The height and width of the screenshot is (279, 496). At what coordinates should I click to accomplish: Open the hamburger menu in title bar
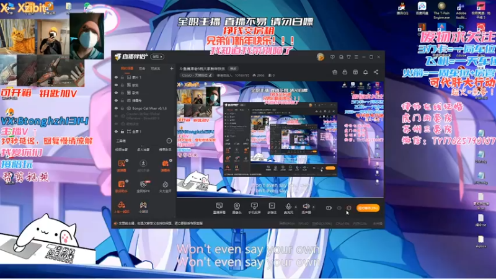tap(356, 57)
